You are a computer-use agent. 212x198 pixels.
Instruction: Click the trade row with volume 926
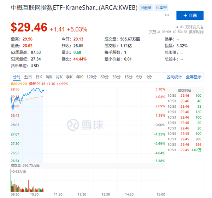(x=184, y=145)
